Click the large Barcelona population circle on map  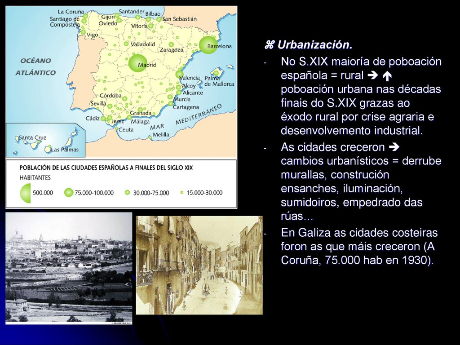click(x=208, y=45)
